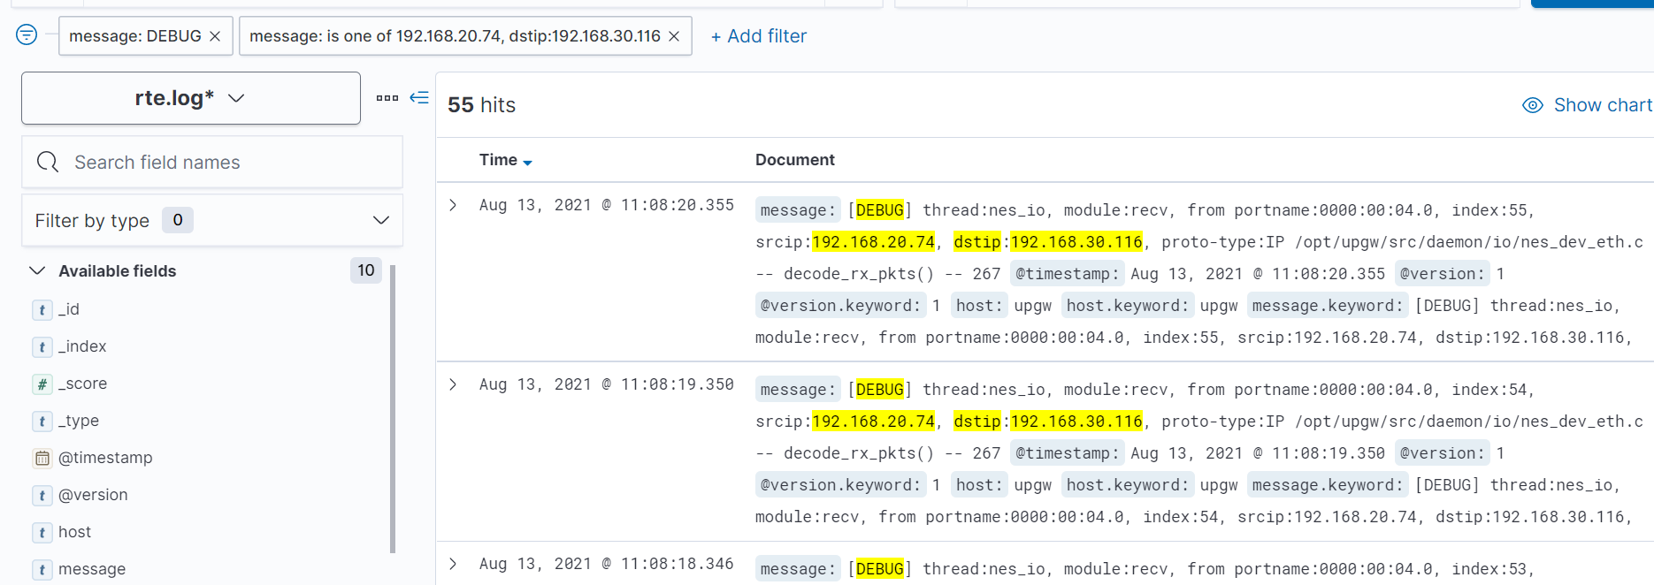Viewport: 1654px width, 585px height.
Task: Select the _type field
Action: pos(79,421)
